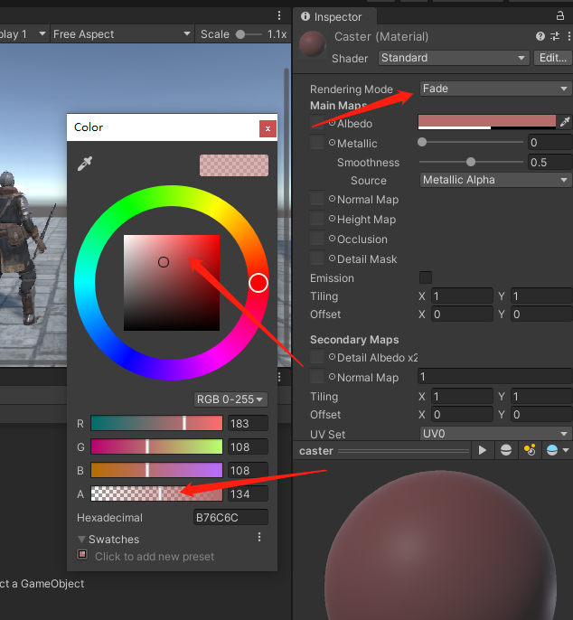
Task: Select the Detail Mask texture picker circle
Action: tap(333, 258)
